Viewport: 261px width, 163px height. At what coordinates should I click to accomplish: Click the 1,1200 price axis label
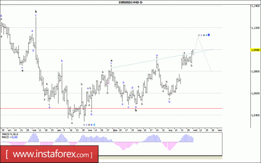(x=256, y=28)
